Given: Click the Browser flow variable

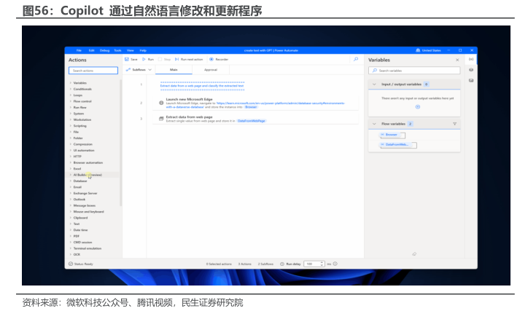Looking at the screenshot, I should tap(392, 135).
